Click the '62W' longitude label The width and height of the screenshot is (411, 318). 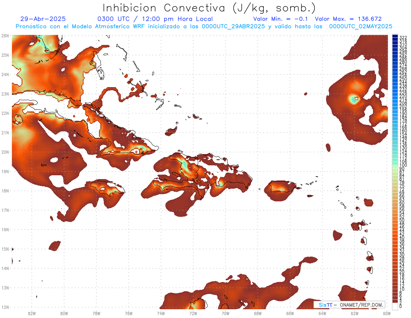(x=354, y=313)
